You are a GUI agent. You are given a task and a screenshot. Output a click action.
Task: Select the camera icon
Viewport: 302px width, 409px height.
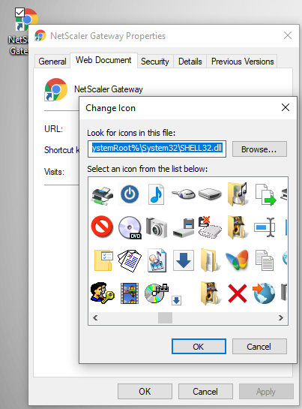click(157, 227)
